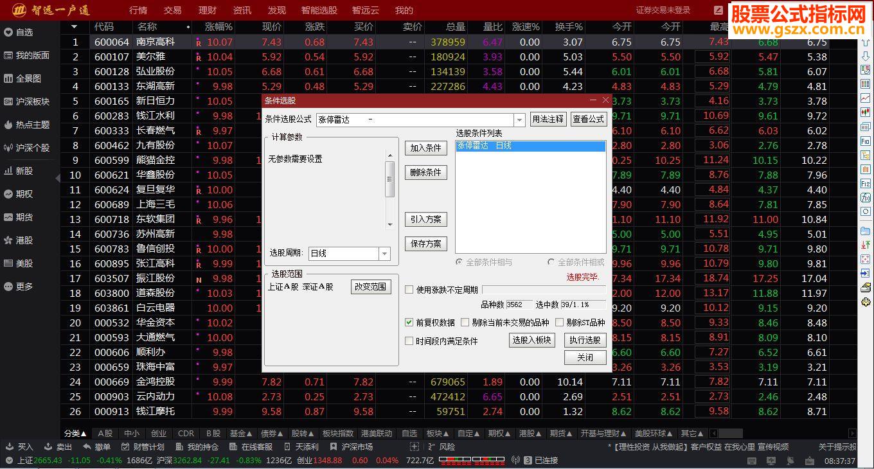The image size is (874, 469).
Task: Open 期货 futures in the sidebar
Action: (19, 217)
